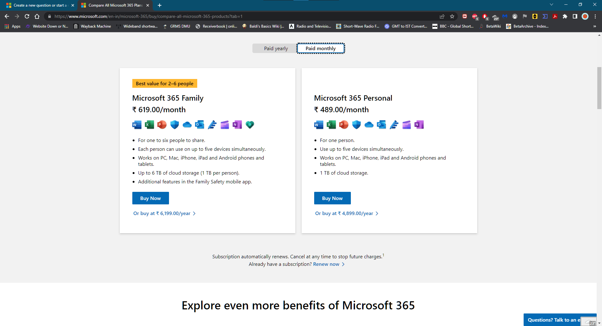Click the Chrome profile avatar
Viewport: 602px width, 326px height.
point(585,16)
